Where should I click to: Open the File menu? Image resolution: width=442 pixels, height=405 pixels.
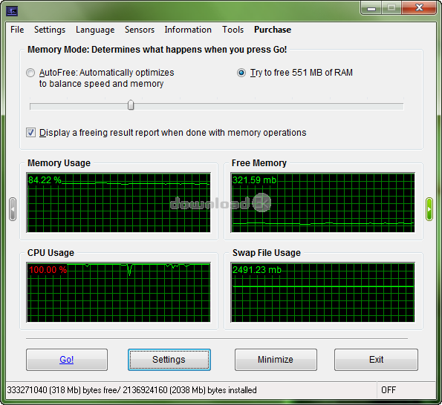click(x=17, y=30)
